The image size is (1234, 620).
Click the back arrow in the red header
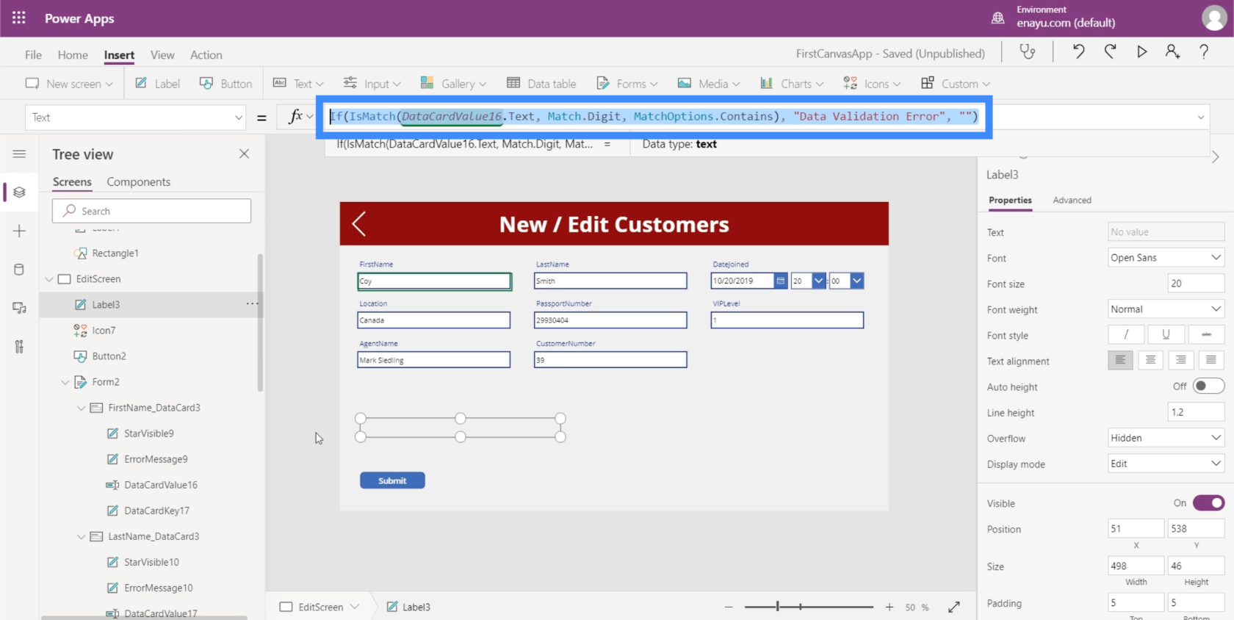(x=358, y=224)
